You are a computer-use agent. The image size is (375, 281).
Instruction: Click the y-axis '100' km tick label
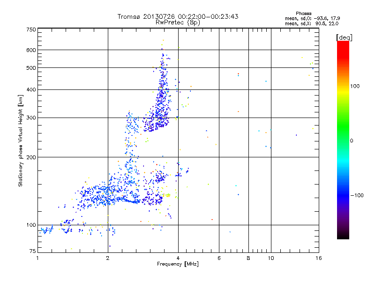tap(31, 225)
